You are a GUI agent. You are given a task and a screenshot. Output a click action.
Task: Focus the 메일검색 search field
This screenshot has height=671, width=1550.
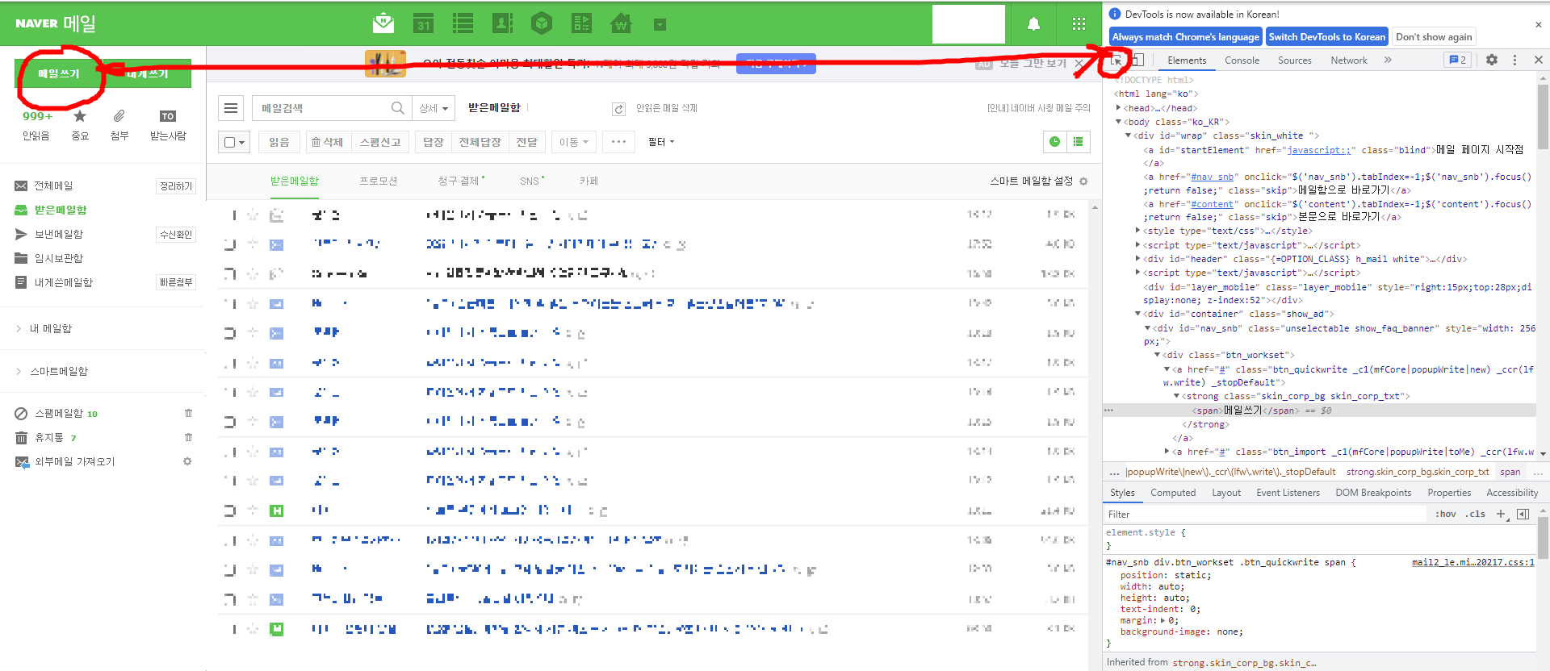coord(321,108)
